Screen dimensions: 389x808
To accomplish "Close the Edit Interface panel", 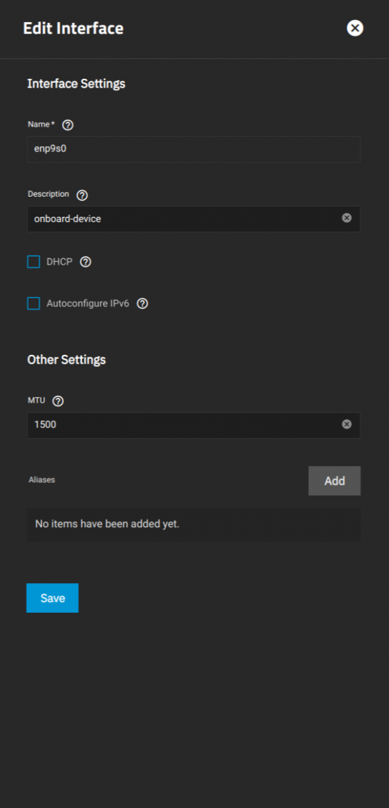I will point(355,28).
